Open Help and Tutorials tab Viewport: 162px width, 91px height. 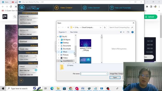(x=120, y=8)
